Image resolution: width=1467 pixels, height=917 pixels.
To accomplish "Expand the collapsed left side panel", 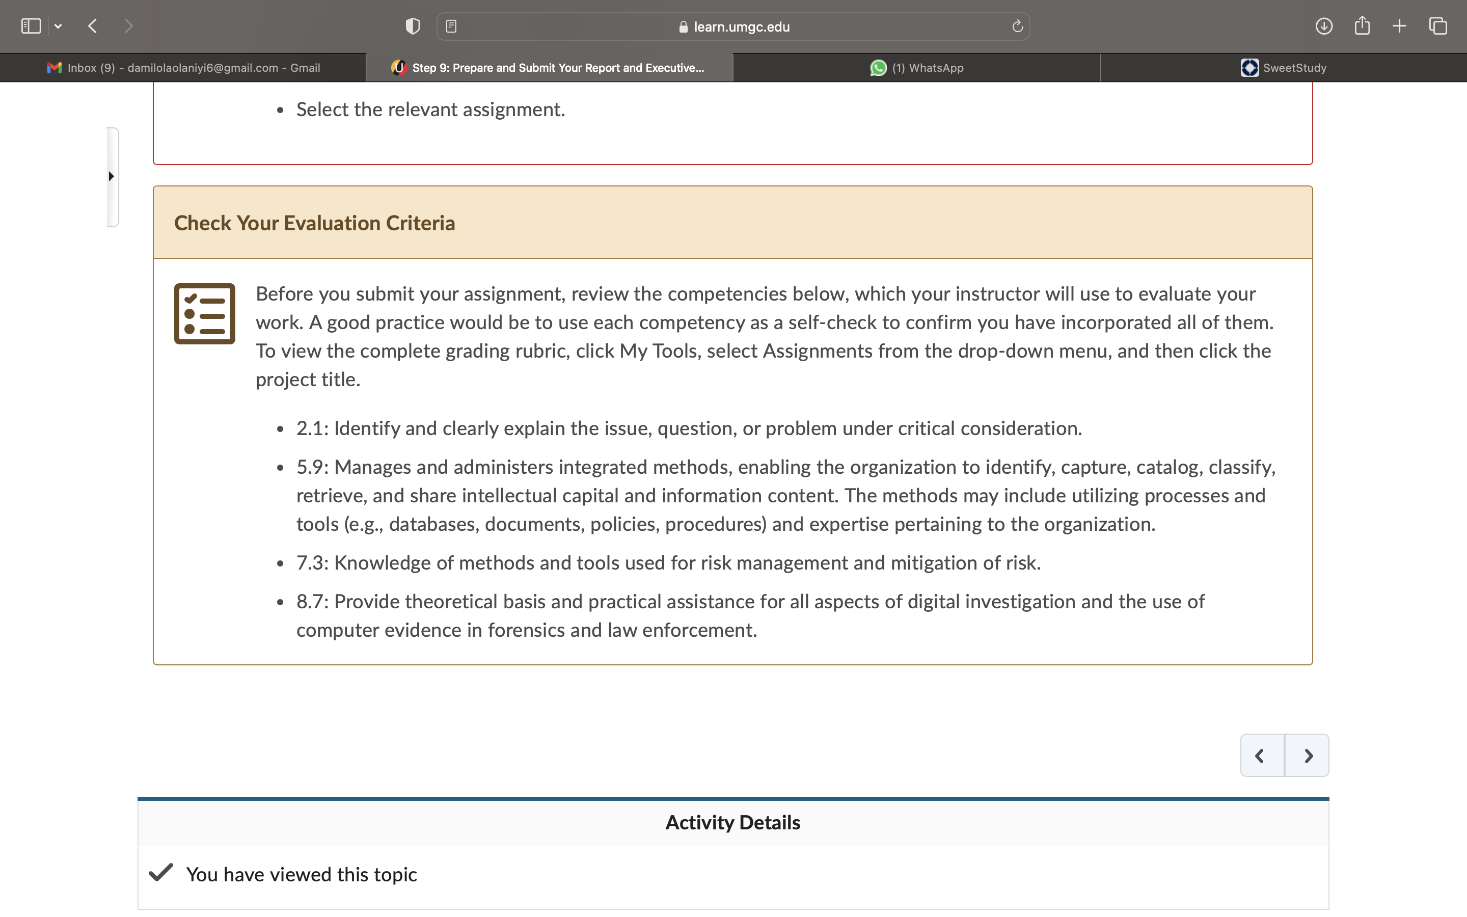I will pos(112,176).
